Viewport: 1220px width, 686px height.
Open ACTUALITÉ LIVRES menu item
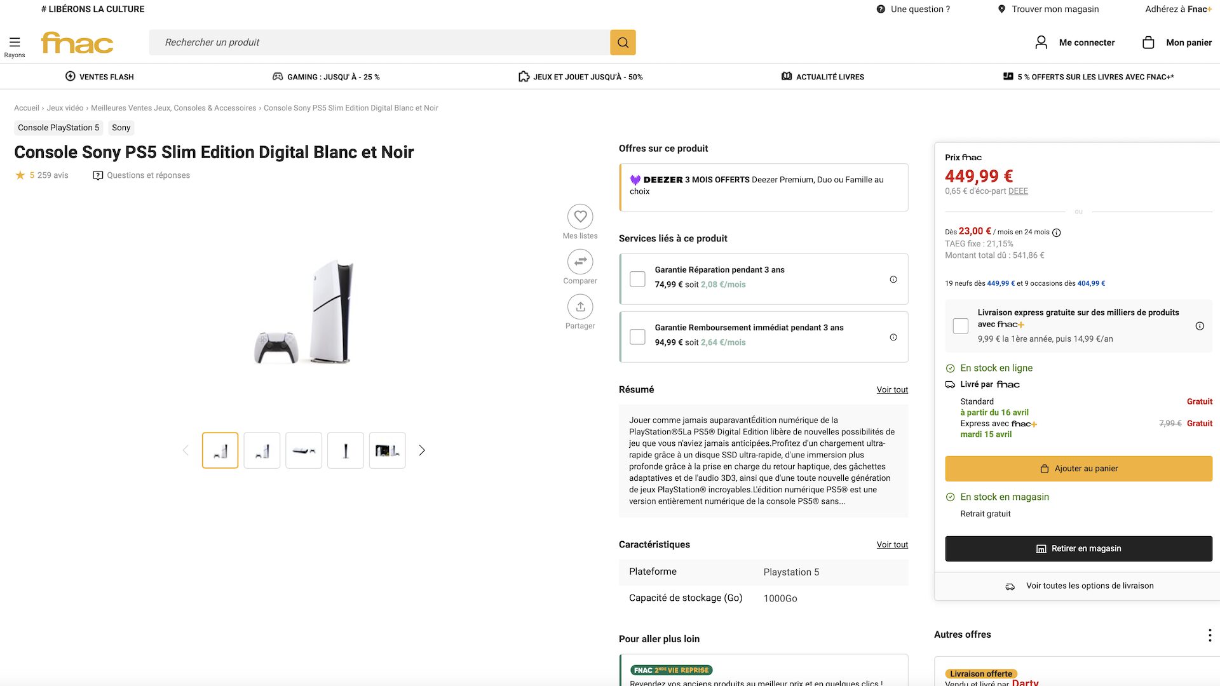click(x=823, y=77)
